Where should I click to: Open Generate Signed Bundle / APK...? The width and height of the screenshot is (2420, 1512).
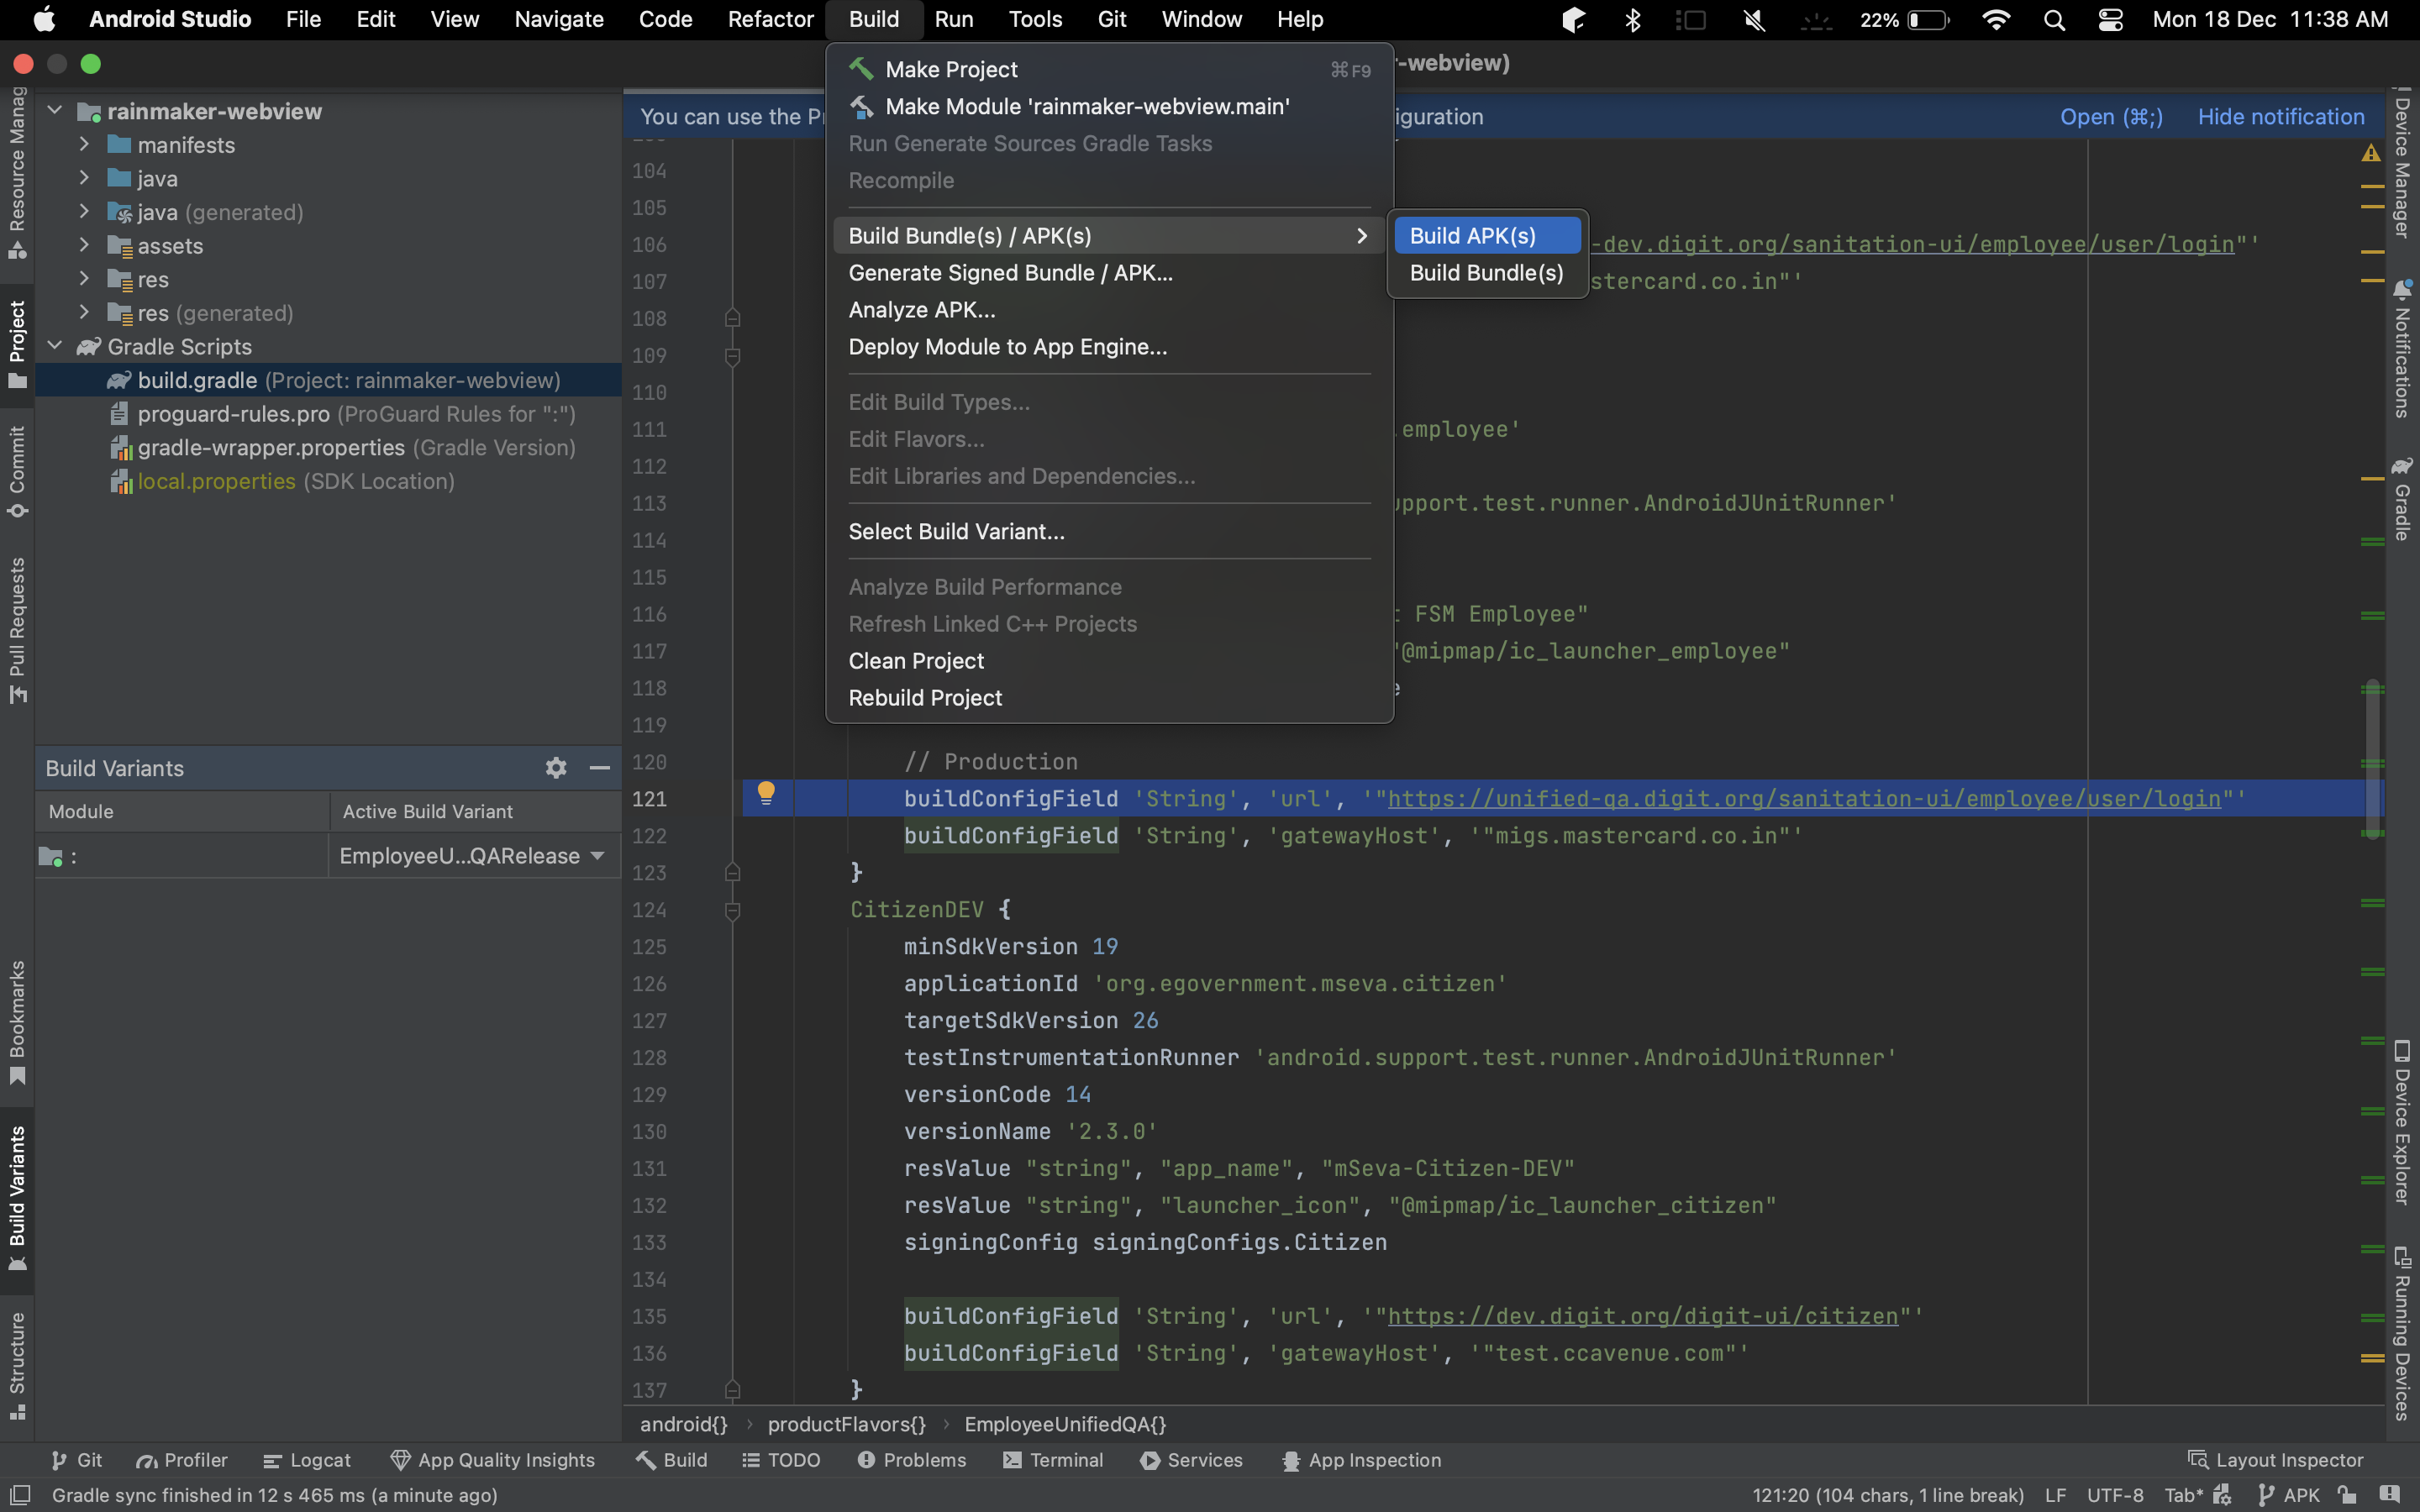[1109, 273]
